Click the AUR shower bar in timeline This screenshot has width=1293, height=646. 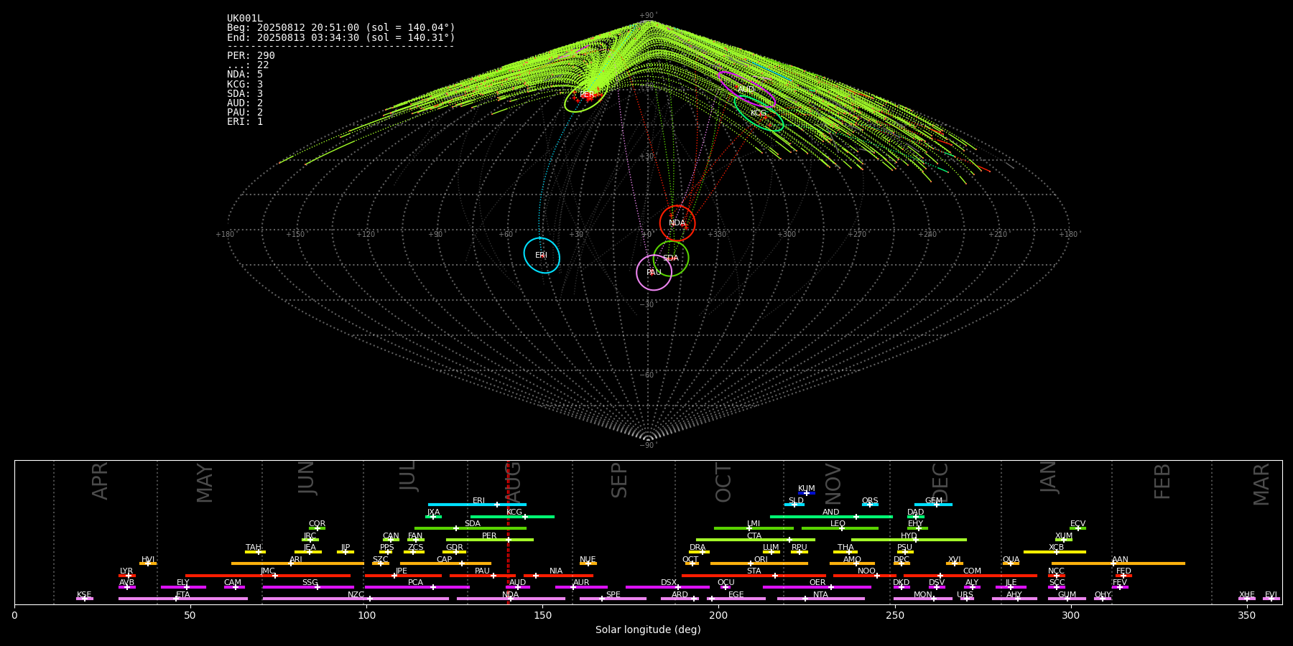pos(581,587)
